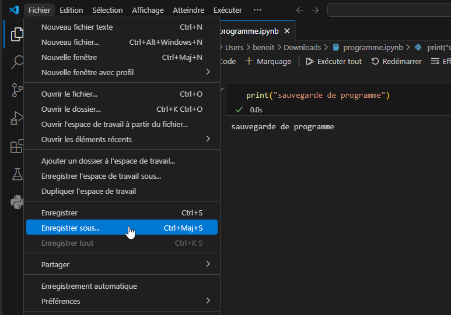The image size is (451, 315).
Task: Expand the Préférences submenu
Action: pyautogui.click(x=122, y=301)
